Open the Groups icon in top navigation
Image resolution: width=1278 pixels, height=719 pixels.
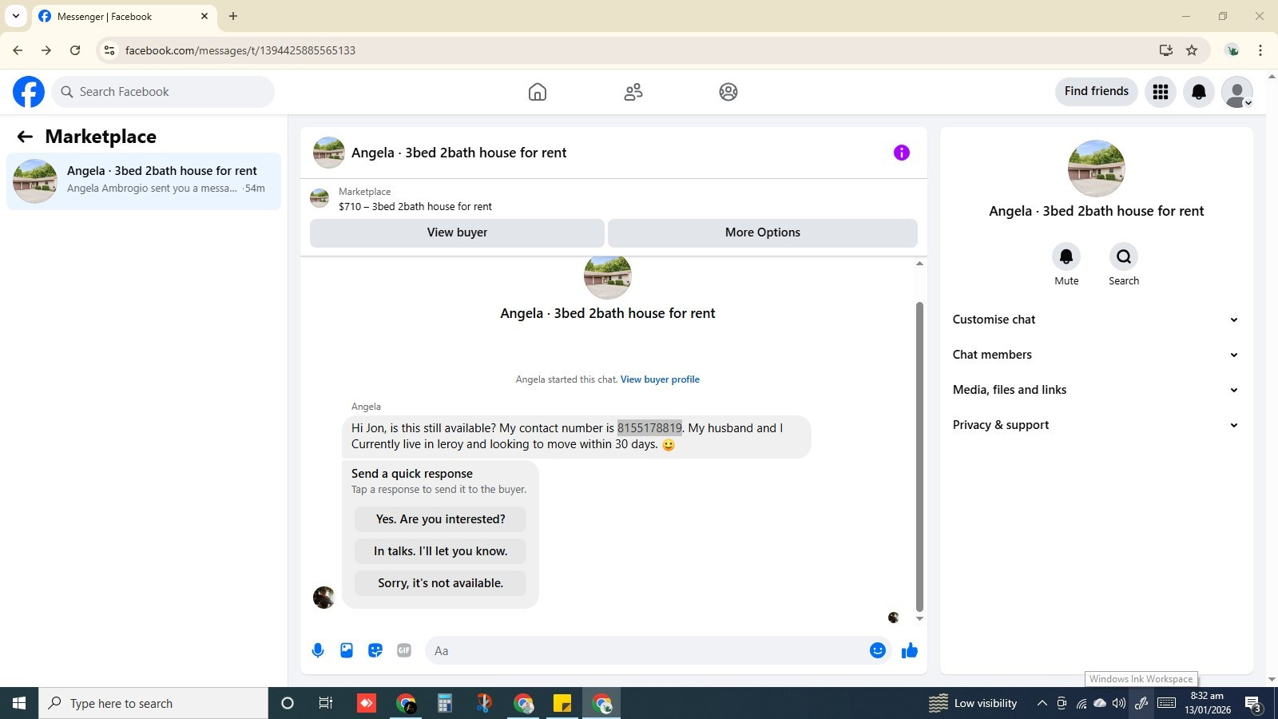click(x=728, y=92)
